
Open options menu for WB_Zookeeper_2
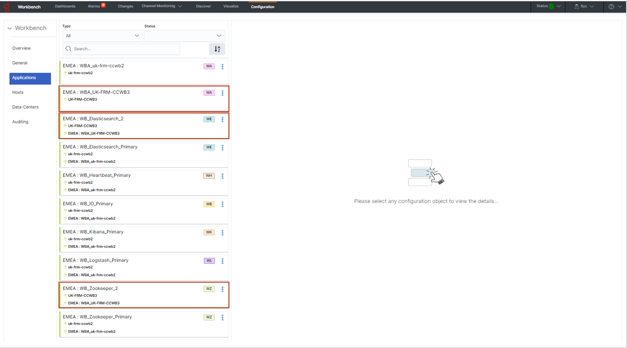point(223,289)
